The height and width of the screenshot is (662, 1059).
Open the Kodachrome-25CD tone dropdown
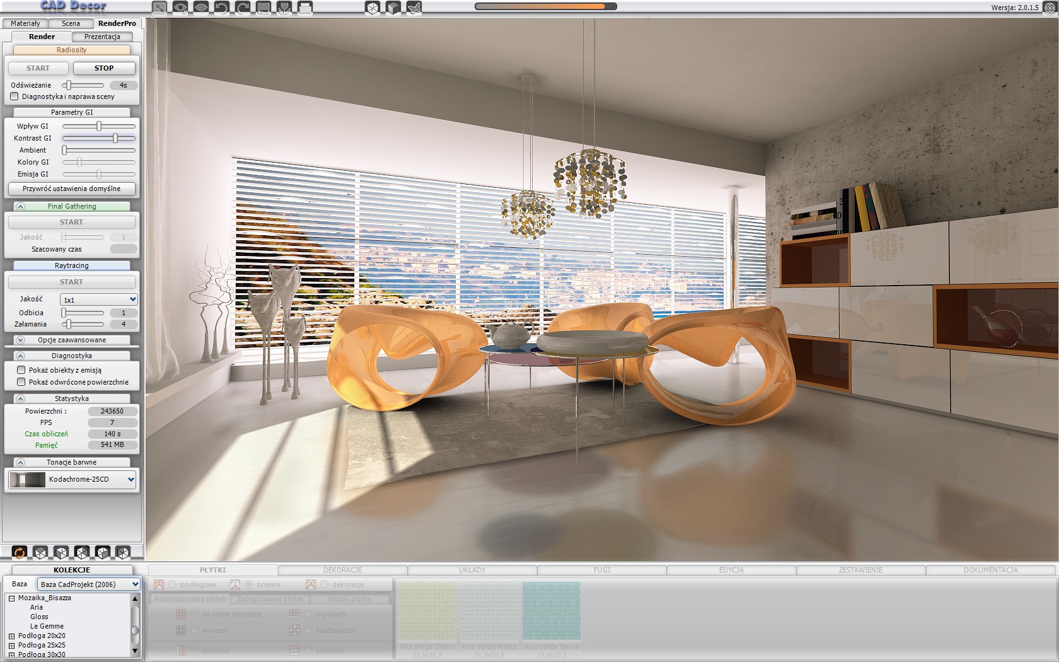(72, 479)
